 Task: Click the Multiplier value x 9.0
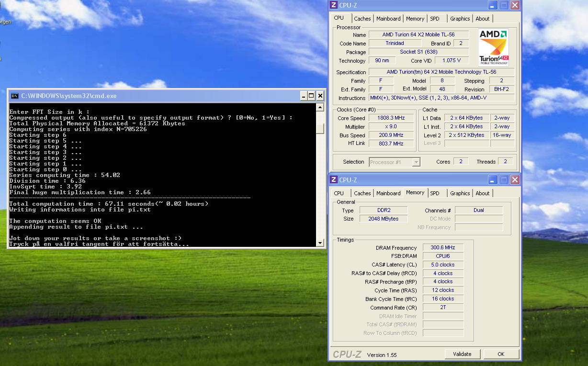[x=391, y=127]
